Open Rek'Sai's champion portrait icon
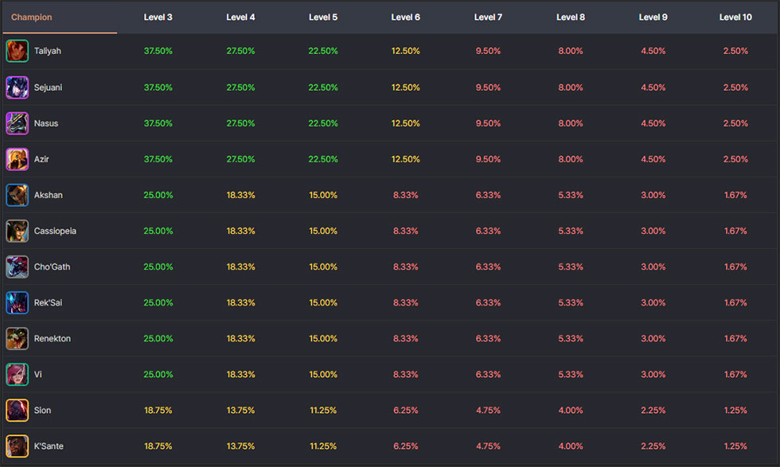 tap(17, 302)
